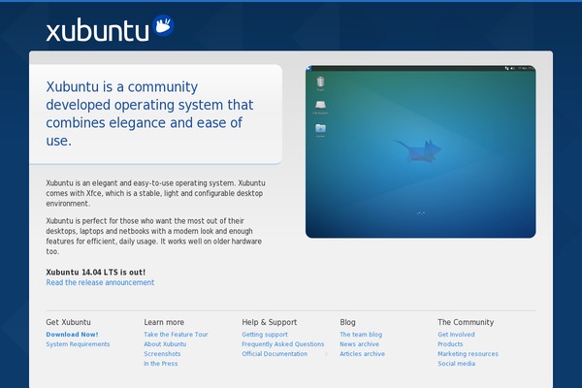Click the menu icon at the screenshot's panel corner
The image size is (582, 388).
tap(308, 68)
